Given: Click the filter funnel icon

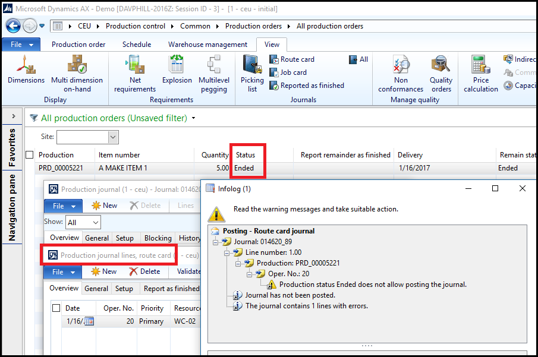Looking at the screenshot, I should (34, 118).
